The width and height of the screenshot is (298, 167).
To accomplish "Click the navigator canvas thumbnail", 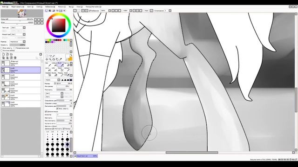I will pos(22,13).
